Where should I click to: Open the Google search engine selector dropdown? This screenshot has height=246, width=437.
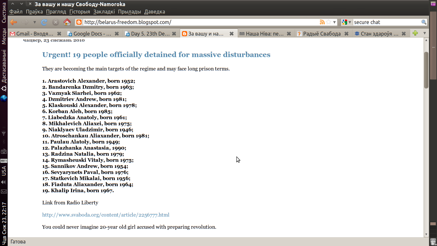pyautogui.click(x=346, y=22)
